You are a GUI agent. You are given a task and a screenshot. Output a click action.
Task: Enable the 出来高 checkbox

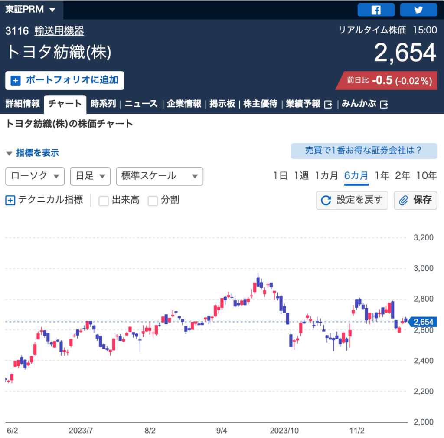click(103, 200)
